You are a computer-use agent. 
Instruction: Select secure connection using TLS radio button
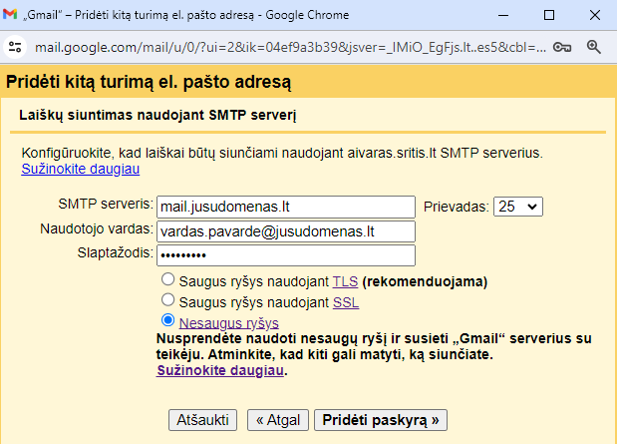click(168, 279)
